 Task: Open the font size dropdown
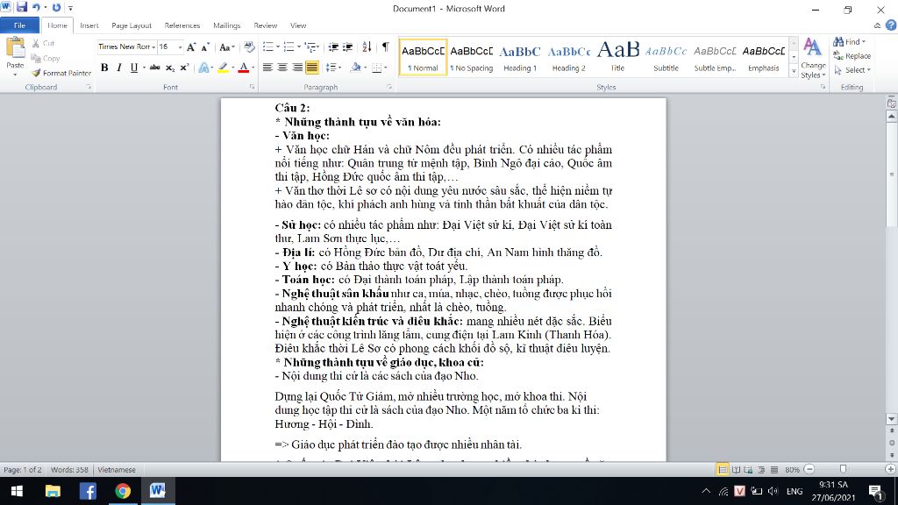coord(180,47)
